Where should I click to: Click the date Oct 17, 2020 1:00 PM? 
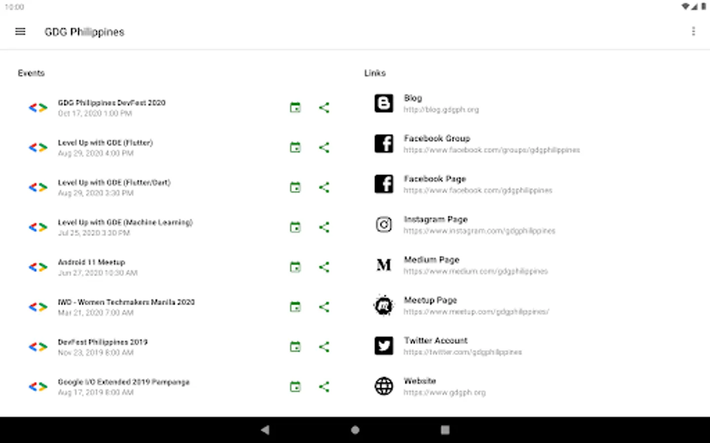95,113
